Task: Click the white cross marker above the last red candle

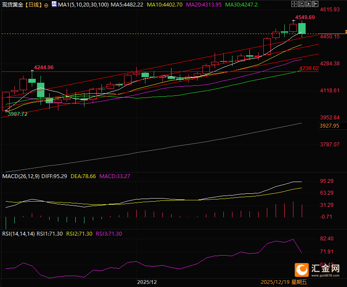Action: (x=293, y=21)
